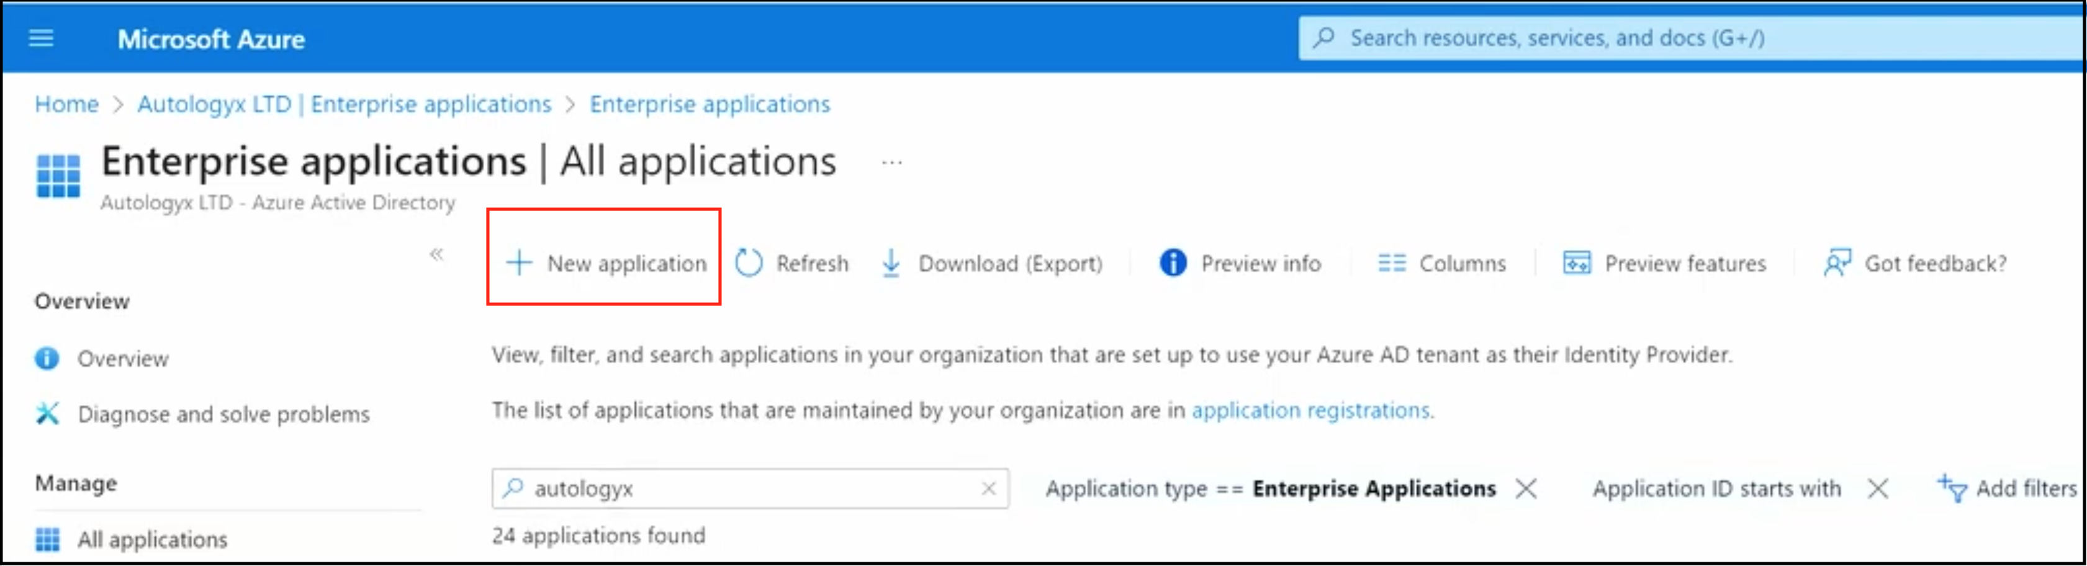Edit the Application ID starts with filter
This screenshot has width=2087, height=566.
point(1716,488)
